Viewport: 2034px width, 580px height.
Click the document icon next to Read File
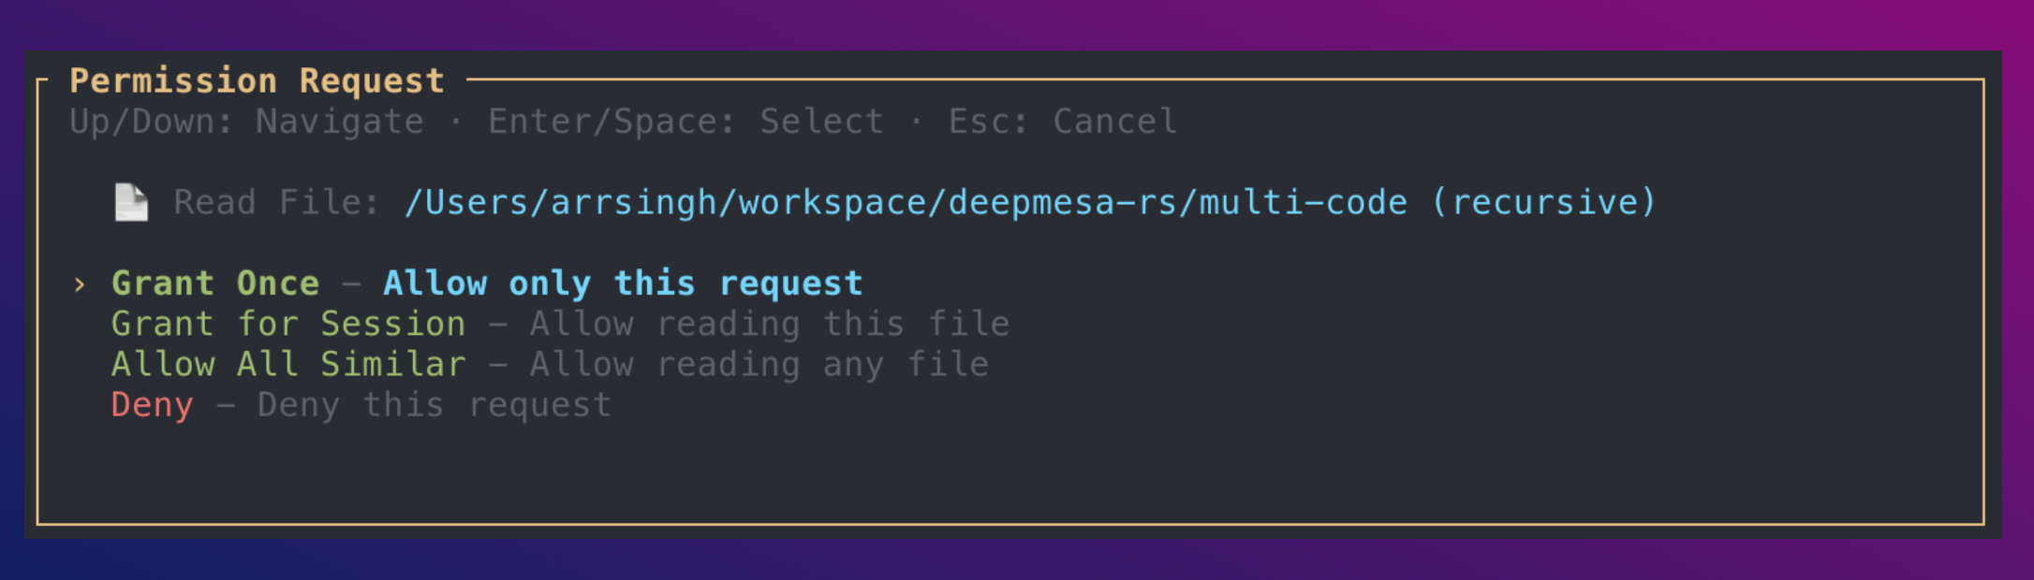(131, 199)
